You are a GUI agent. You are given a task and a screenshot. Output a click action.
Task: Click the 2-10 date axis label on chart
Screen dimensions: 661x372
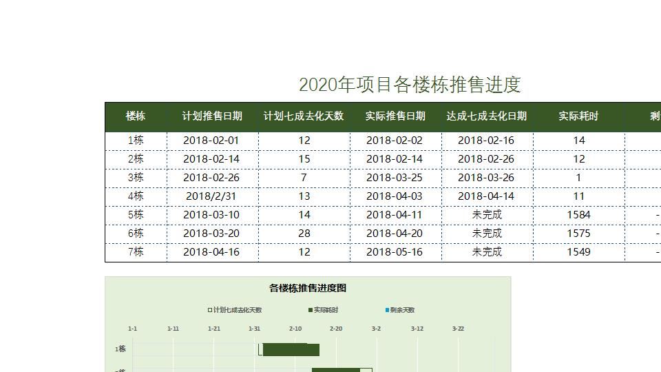pyautogui.click(x=295, y=329)
